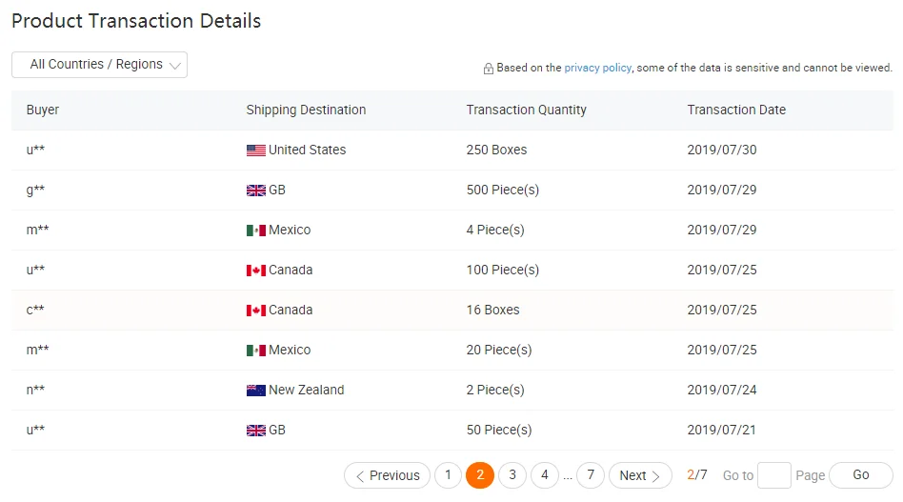Click the Next page button
The width and height of the screenshot is (903, 502).
pyautogui.click(x=640, y=475)
